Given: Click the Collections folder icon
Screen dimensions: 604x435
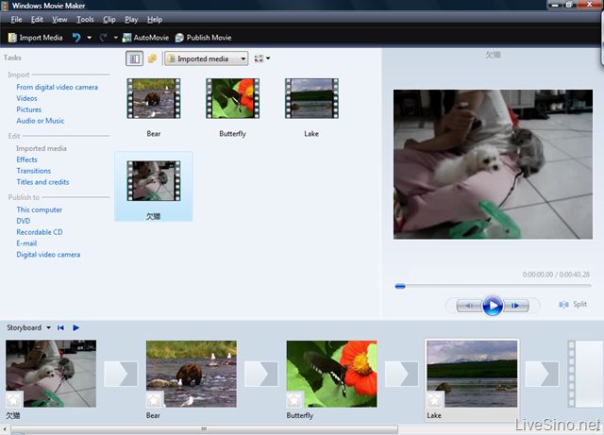Looking at the screenshot, I should point(152,59).
